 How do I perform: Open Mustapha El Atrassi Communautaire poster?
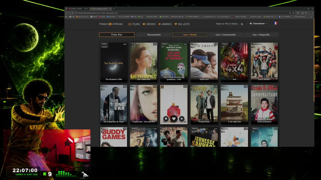264,104
